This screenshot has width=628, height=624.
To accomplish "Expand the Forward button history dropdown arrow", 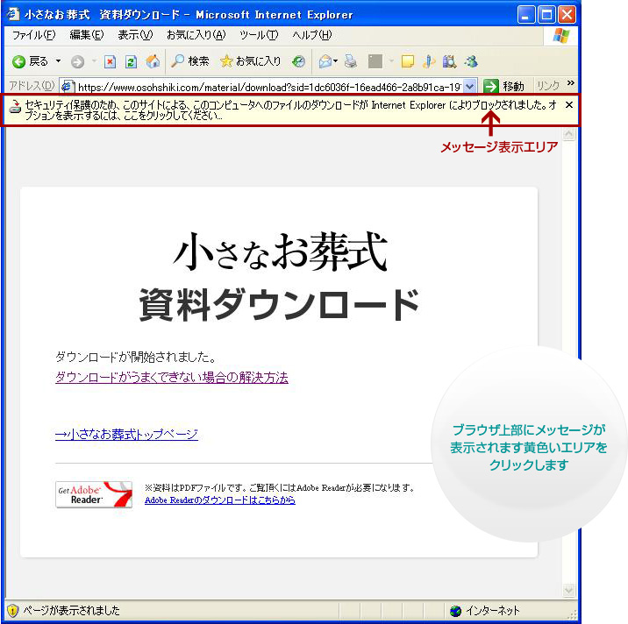I will (94, 60).
